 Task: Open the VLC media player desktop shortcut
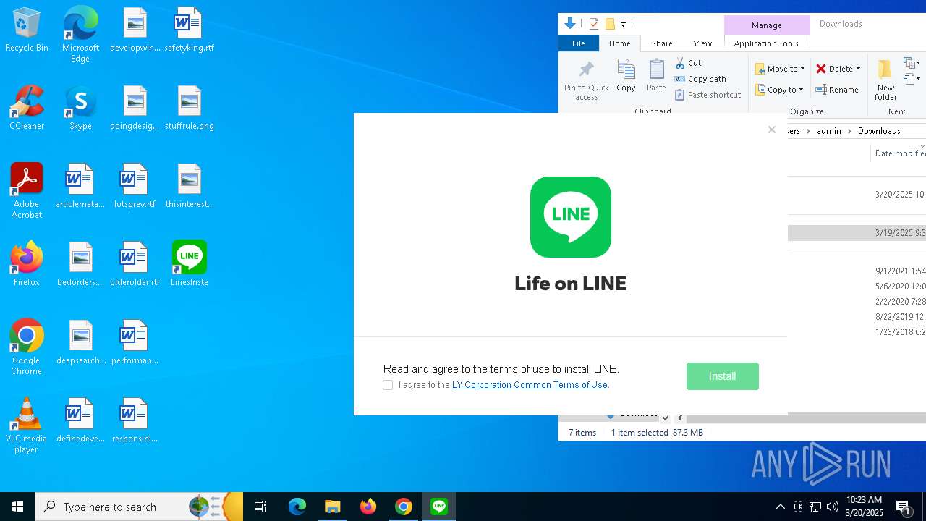coord(27,425)
